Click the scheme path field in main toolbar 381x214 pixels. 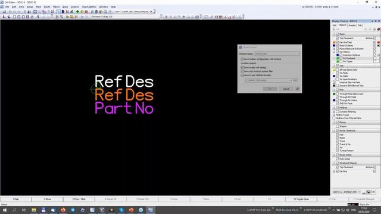tap(133, 12)
